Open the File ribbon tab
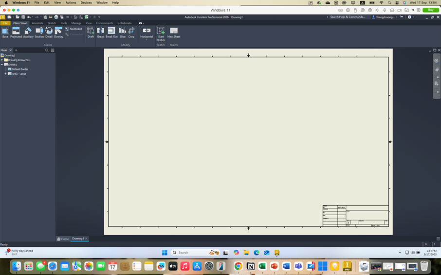441x275 pixels. (x=5, y=23)
